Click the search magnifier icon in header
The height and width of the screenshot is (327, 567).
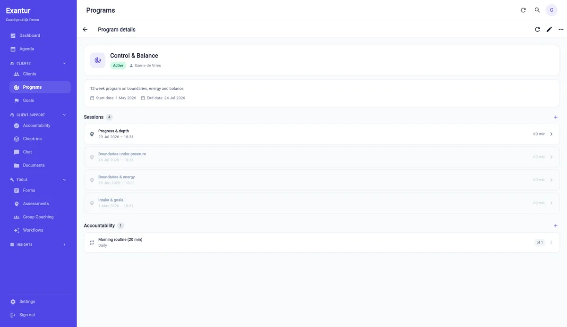(537, 10)
